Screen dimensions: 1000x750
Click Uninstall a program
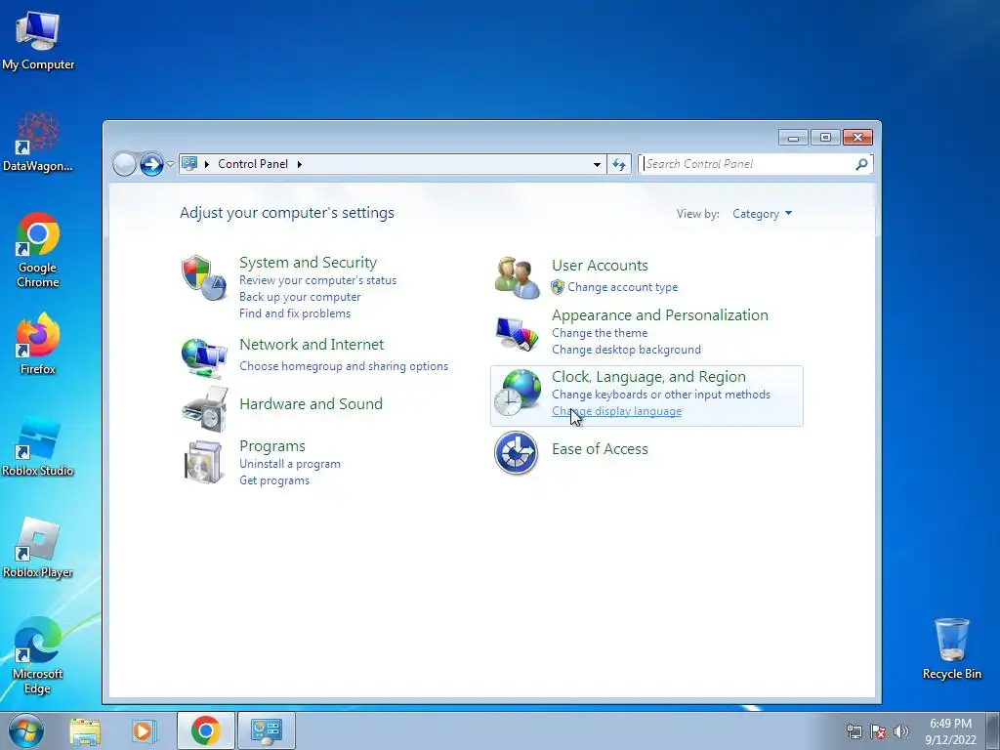pos(289,464)
